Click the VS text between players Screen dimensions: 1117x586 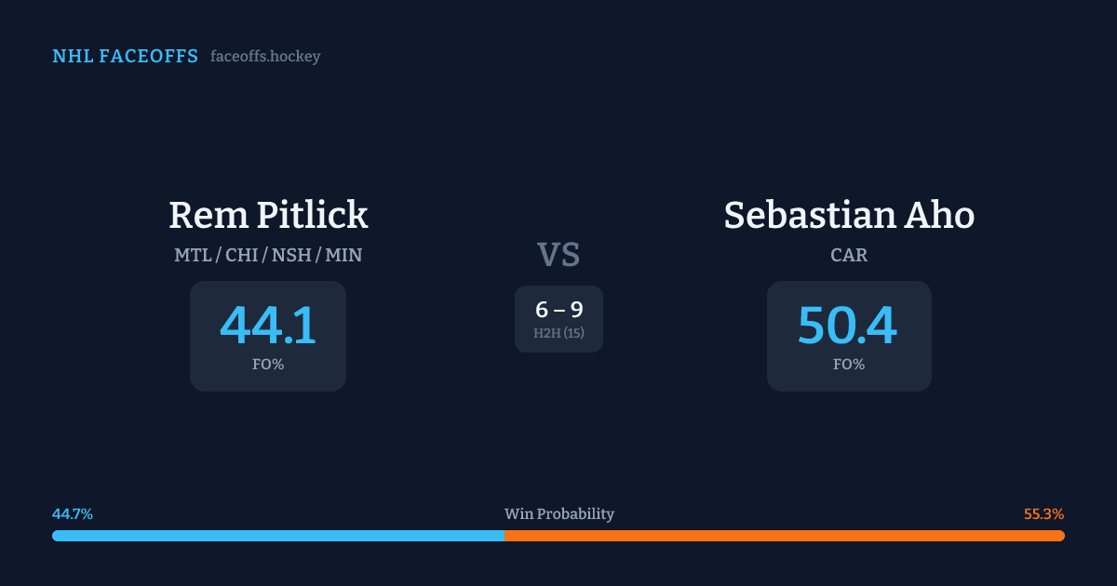pyautogui.click(x=558, y=255)
